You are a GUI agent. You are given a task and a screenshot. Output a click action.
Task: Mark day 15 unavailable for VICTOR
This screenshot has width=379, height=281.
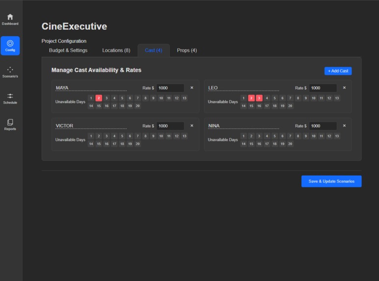point(99,144)
